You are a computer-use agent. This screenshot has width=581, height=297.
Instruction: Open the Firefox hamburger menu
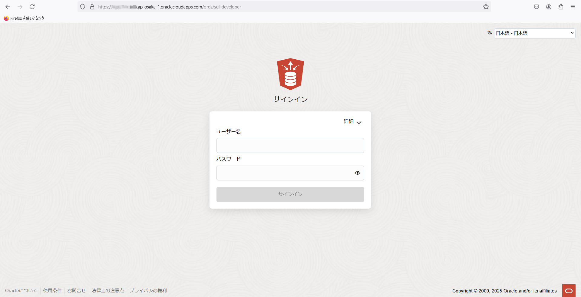[573, 7]
